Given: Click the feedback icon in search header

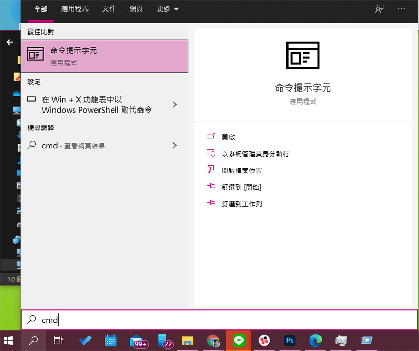Looking at the screenshot, I should (x=379, y=9).
